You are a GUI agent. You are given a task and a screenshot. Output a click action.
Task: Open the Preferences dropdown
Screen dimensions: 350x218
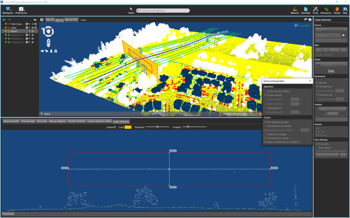coord(21,10)
